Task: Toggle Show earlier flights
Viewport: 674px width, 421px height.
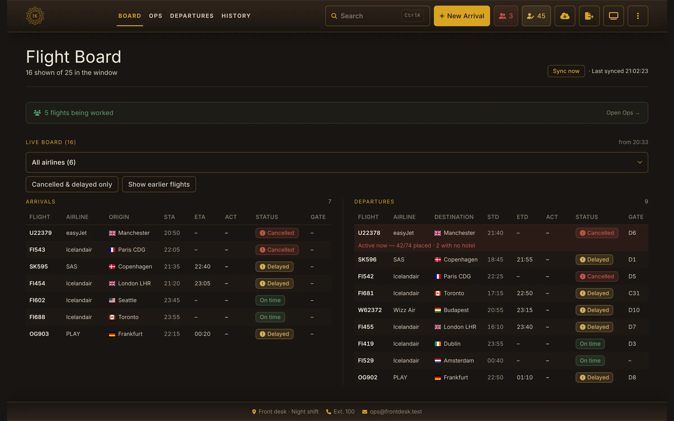Action: (159, 184)
